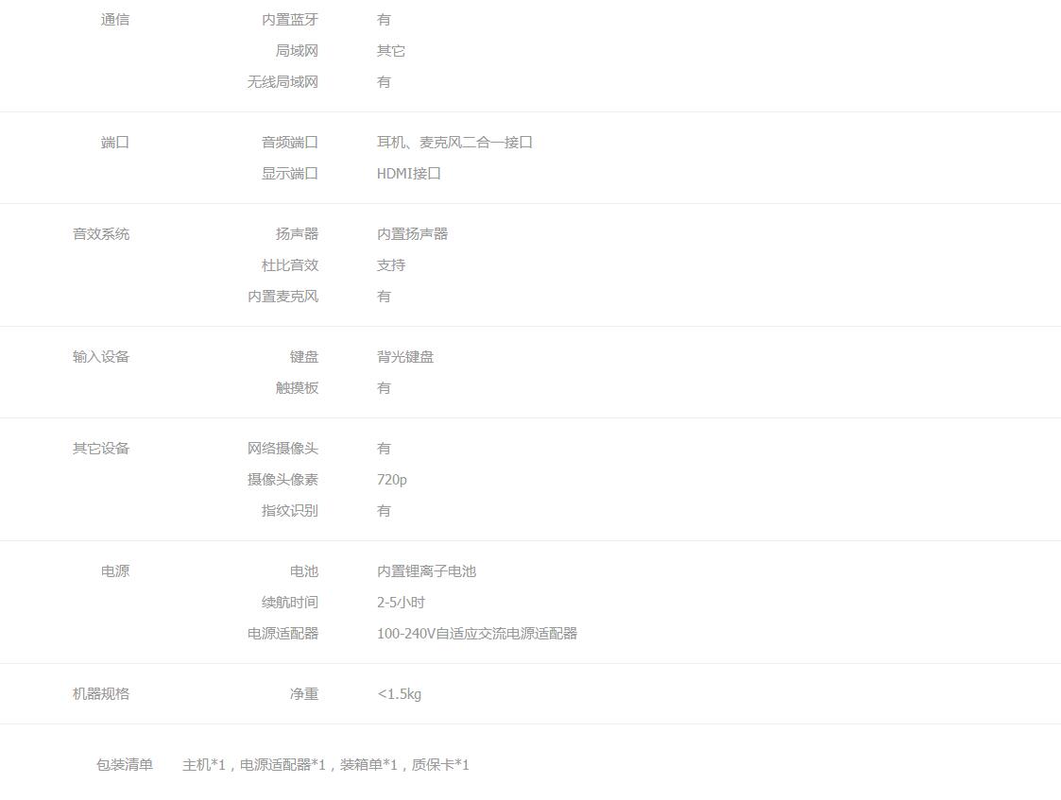
Task: 点击"电源"分类标题
Action: click(115, 570)
